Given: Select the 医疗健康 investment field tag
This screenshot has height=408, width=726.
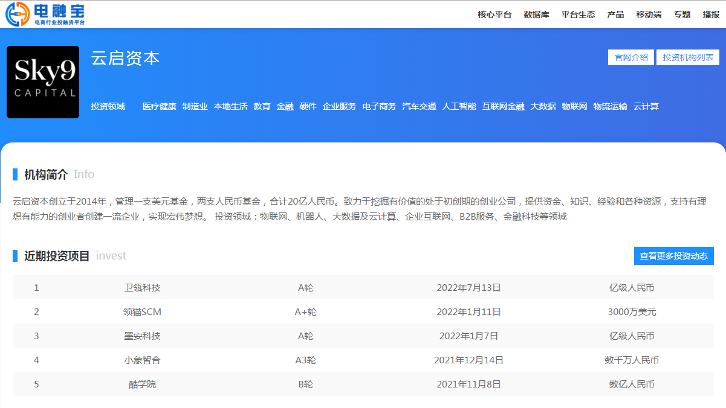Looking at the screenshot, I should [159, 106].
